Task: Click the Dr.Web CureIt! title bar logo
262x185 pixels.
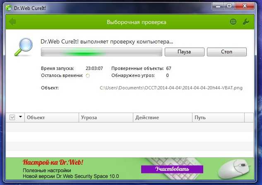Action: point(9,8)
